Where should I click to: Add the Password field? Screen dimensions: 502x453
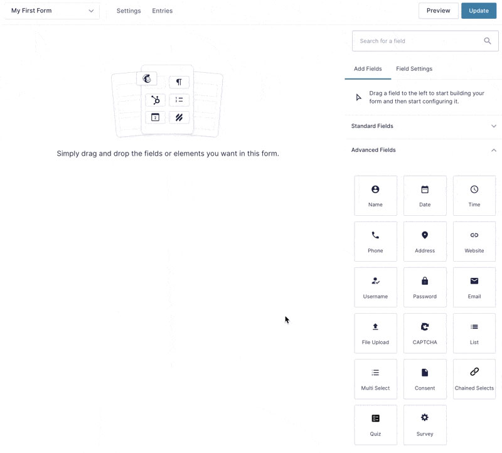[x=425, y=287]
